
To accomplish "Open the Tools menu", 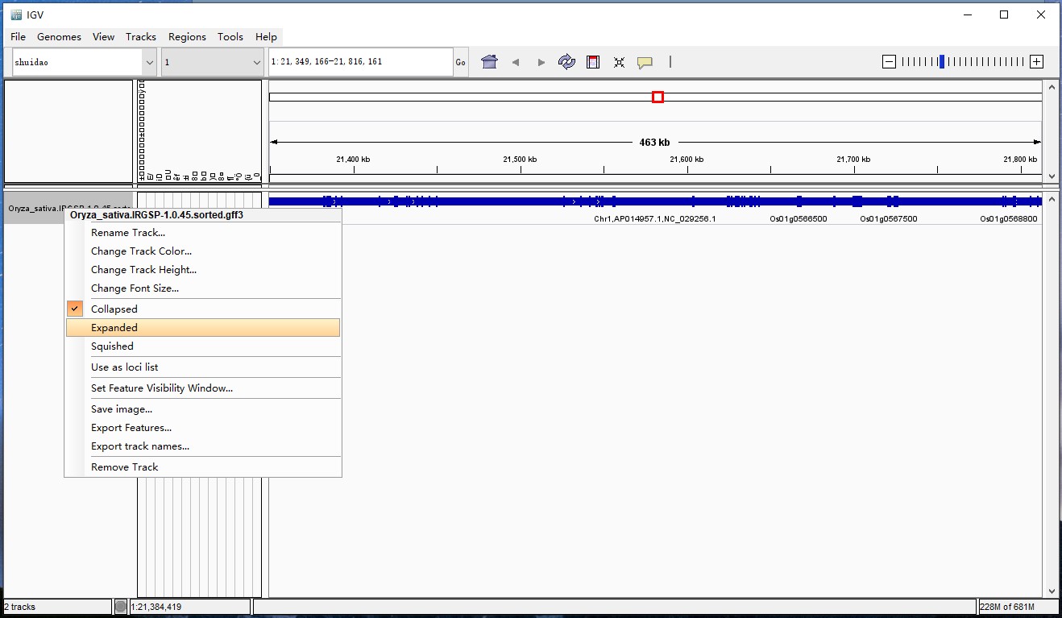I will 230,37.
